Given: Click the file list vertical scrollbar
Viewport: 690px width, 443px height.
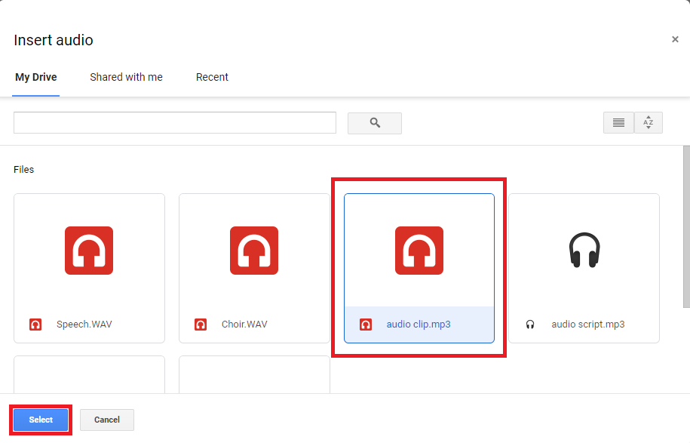Looking at the screenshot, I should pyautogui.click(x=686, y=227).
